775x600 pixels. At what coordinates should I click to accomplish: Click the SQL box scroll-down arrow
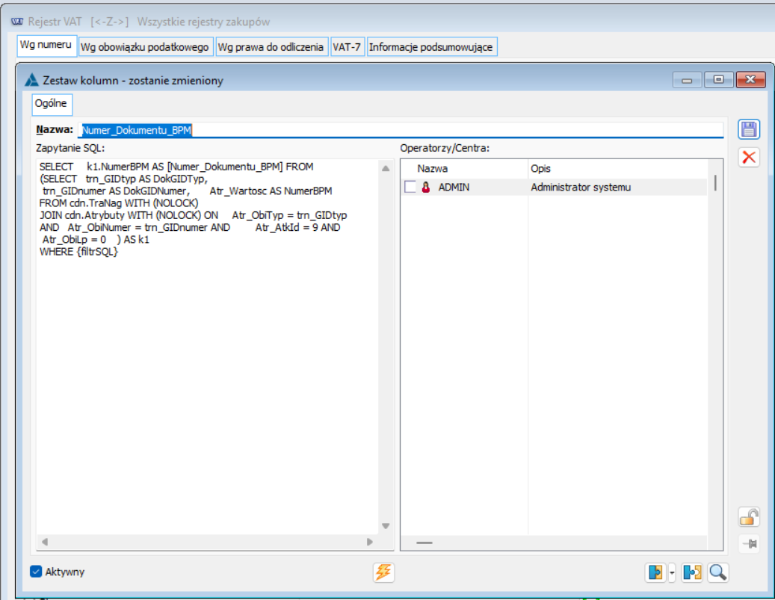click(386, 526)
